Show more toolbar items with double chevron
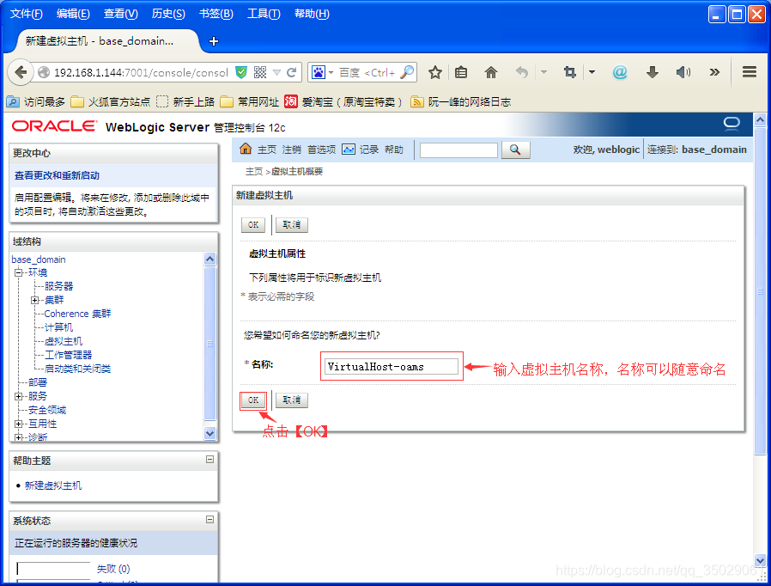Image resolution: width=771 pixels, height=586 pixels. pyautogui.click(x=714, y=72)
